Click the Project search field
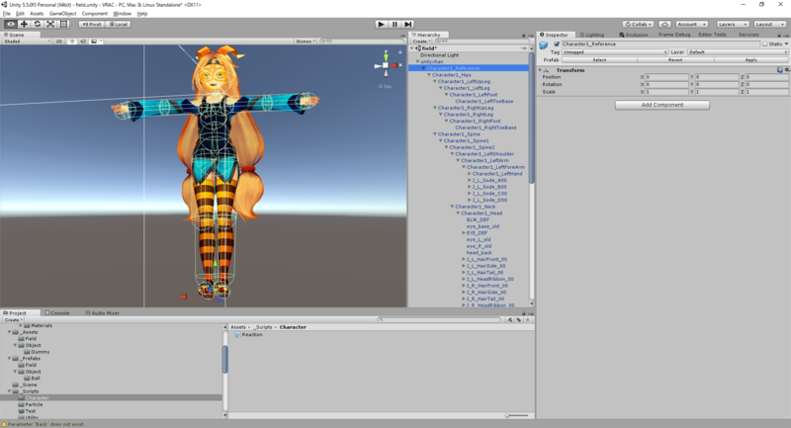The image size is (791, 428). click(439, 319)
